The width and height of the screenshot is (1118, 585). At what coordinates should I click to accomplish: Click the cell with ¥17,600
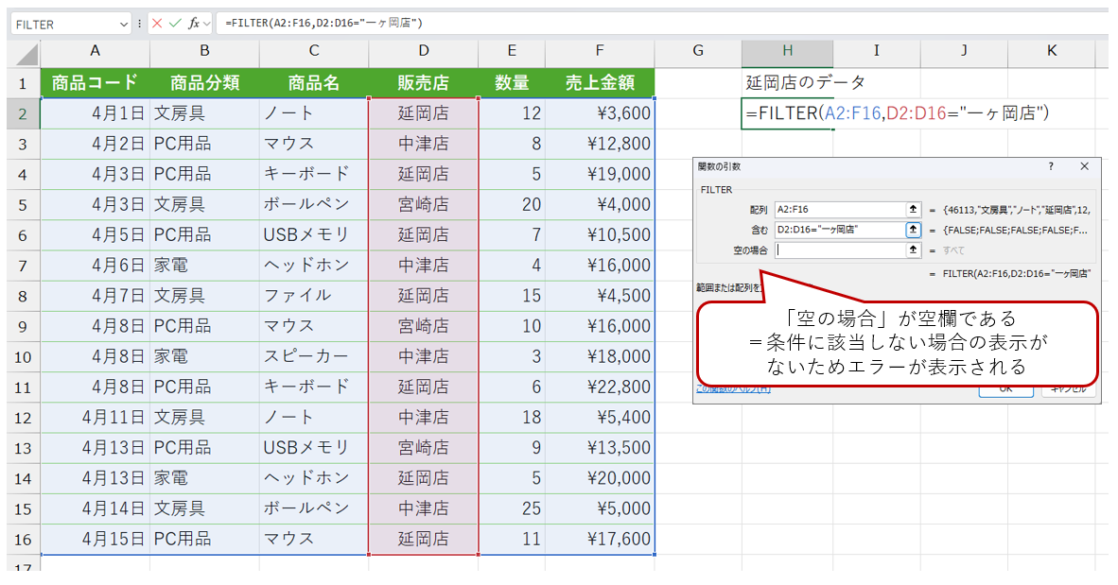pyautogui.click(x=600, y=540)
